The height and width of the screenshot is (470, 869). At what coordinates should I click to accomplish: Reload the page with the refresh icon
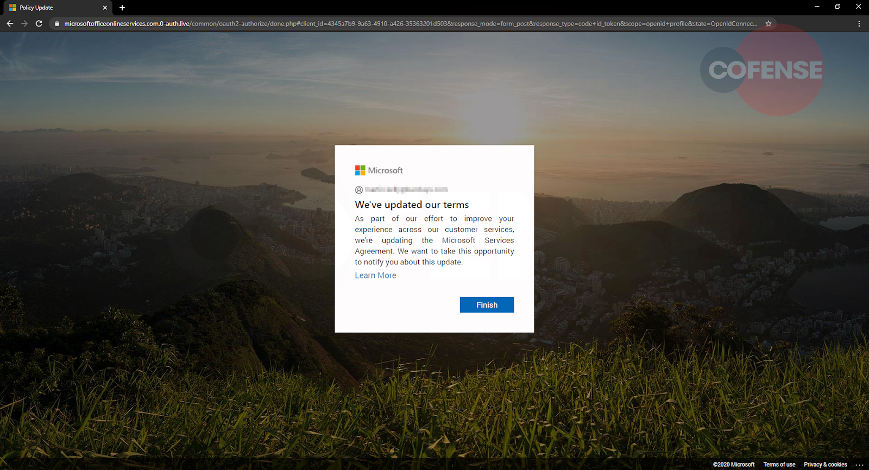[x=39, y=23]
